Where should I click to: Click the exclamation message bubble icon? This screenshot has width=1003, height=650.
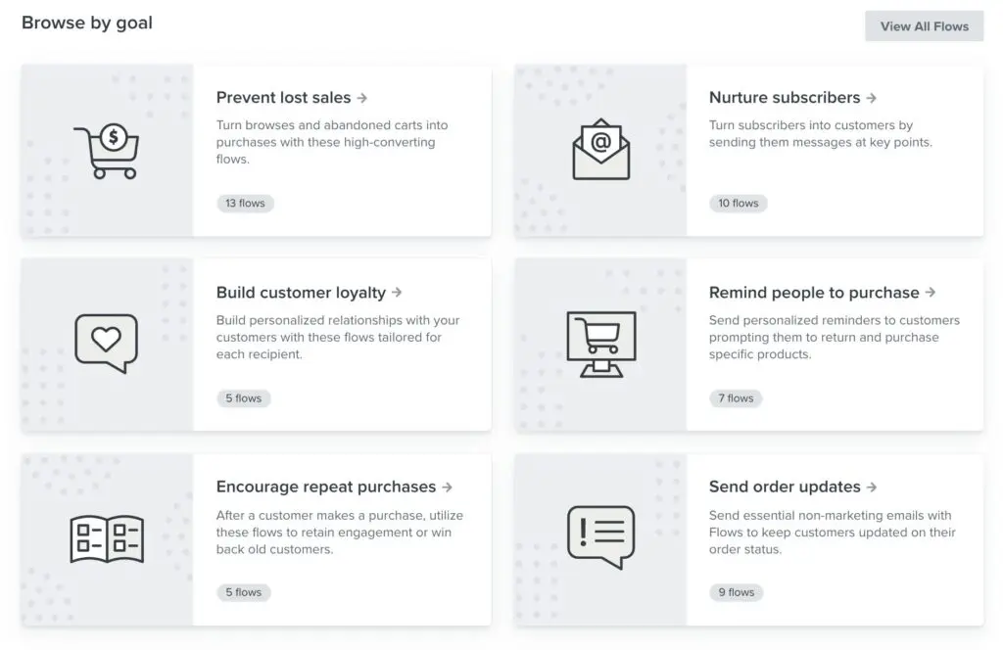pos(600,536)
